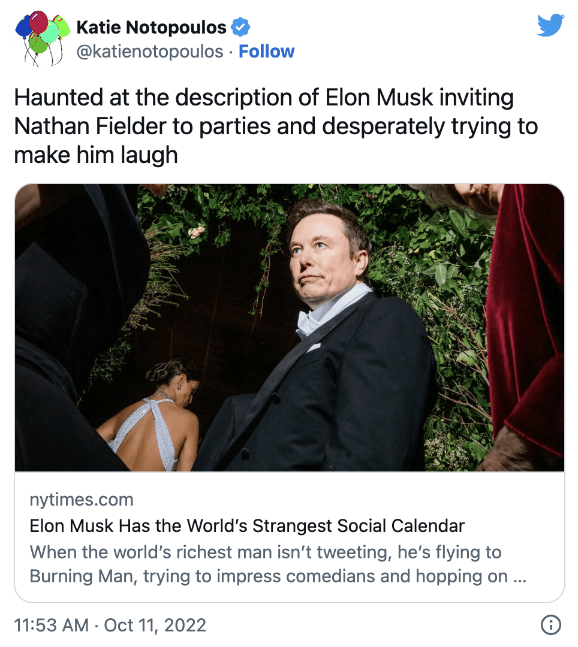The image size is (578, 647).
Task: Open the nytimes.com domain link
Action: pyautogui.click(x=81, y=499)
